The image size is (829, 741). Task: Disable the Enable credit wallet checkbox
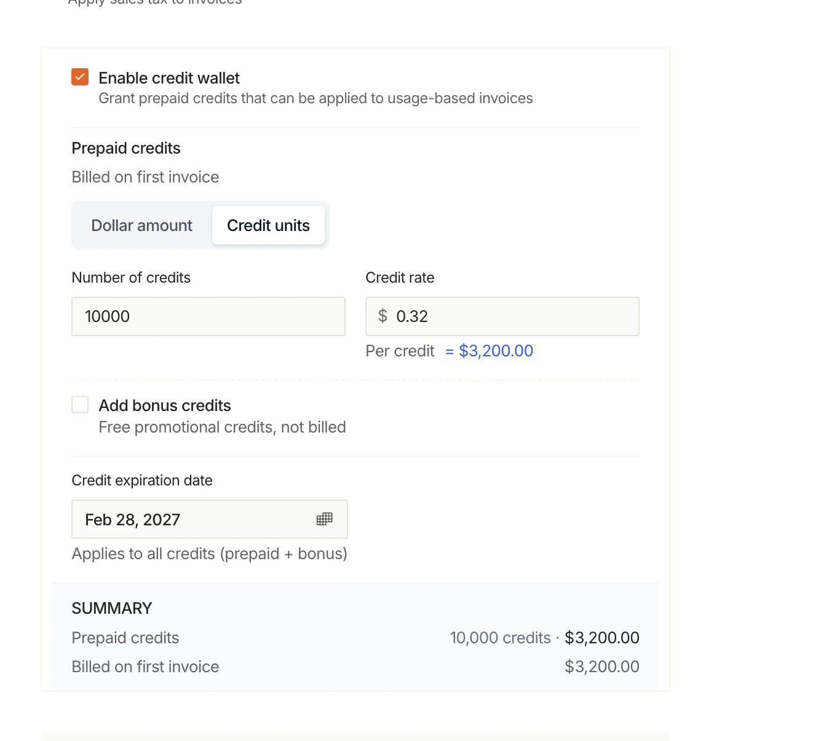tap(79, 77)
